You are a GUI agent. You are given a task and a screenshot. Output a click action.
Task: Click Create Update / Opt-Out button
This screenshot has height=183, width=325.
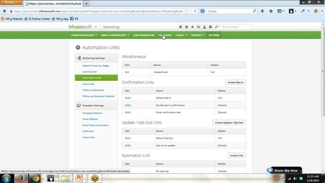tap(229, 123)
